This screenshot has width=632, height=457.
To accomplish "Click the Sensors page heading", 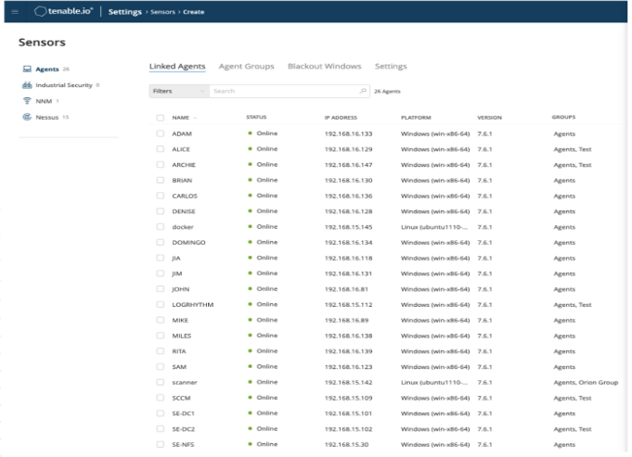I will coord(42,43).
